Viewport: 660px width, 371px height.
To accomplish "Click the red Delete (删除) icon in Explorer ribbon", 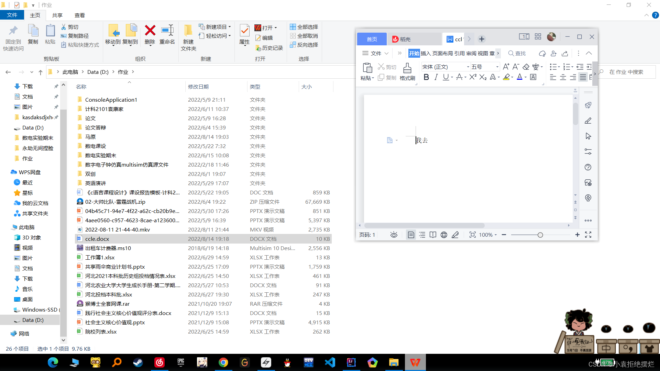I will pyautogui.click(x=150, y=31).
